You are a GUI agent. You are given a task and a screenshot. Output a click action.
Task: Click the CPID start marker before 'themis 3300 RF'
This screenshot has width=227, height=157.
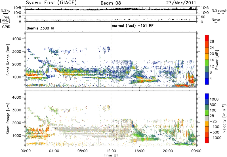point(26,27)
